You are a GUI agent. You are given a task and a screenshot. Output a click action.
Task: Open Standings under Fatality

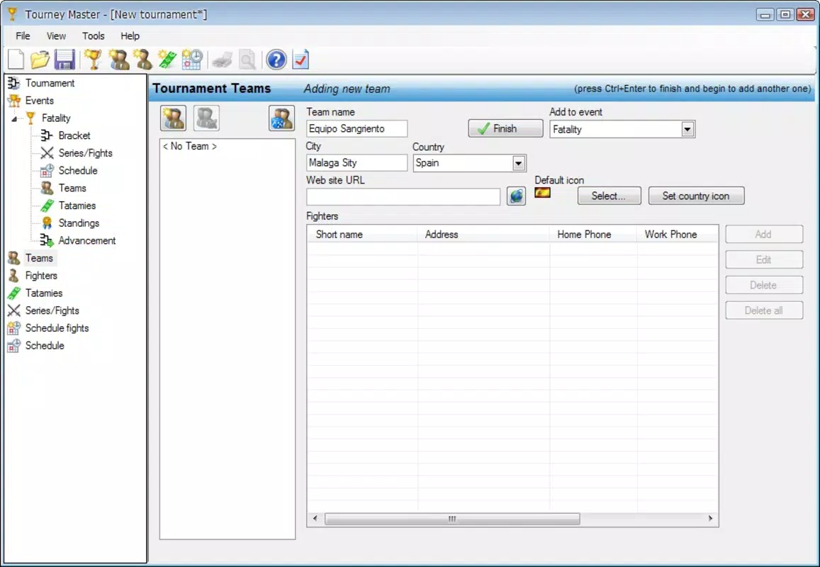pos(79,223)
